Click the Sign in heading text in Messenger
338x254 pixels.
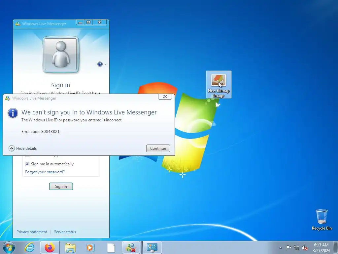point(61,85)
